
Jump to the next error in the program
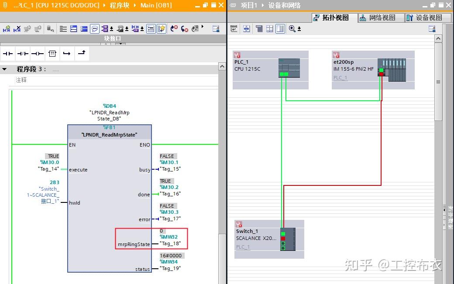click(x=175, y=28)
